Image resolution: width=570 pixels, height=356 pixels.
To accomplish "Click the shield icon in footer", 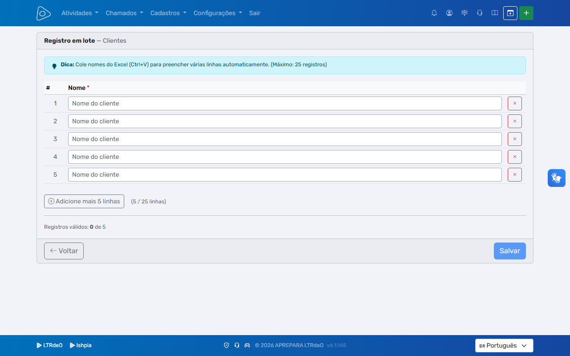I will pyautogui.click(x=226, y=345).
